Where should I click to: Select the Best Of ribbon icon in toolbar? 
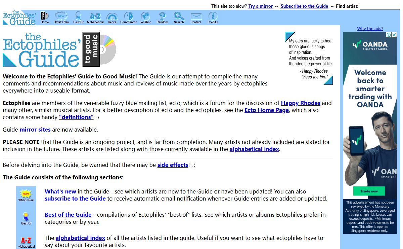78,18
